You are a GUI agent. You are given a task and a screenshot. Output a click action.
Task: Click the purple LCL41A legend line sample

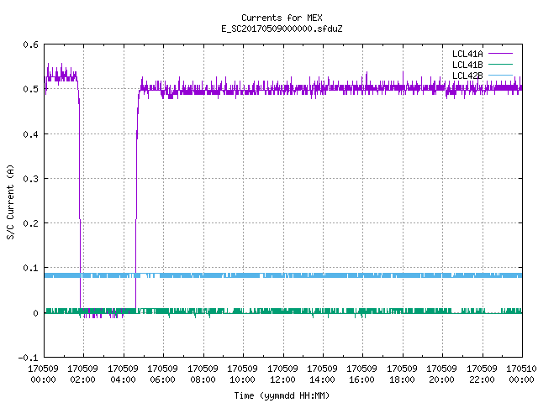[500, 54]
